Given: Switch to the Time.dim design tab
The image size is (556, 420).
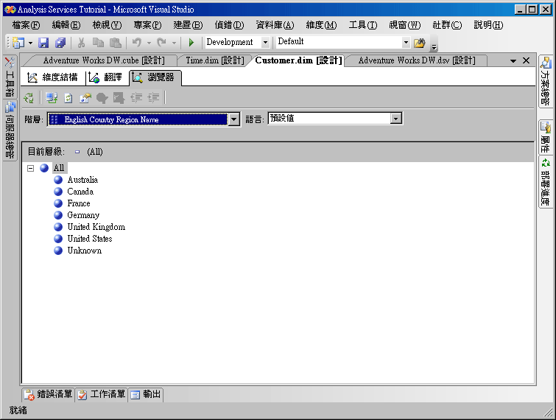Looking at the screenshot, I should pos(215,60).
